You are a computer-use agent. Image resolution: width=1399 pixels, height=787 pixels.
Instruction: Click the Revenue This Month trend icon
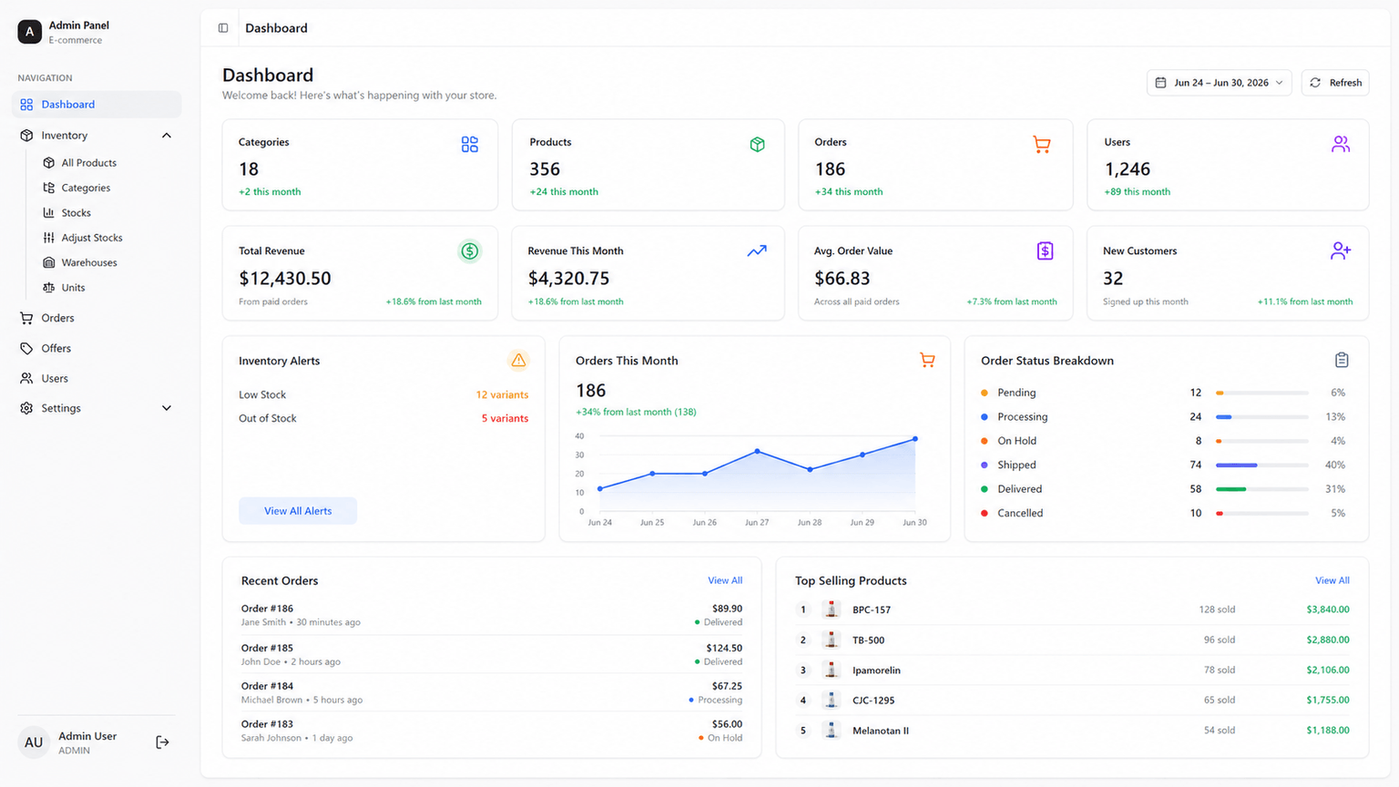point(757,250)
